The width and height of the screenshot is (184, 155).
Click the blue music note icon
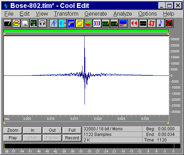160,23
